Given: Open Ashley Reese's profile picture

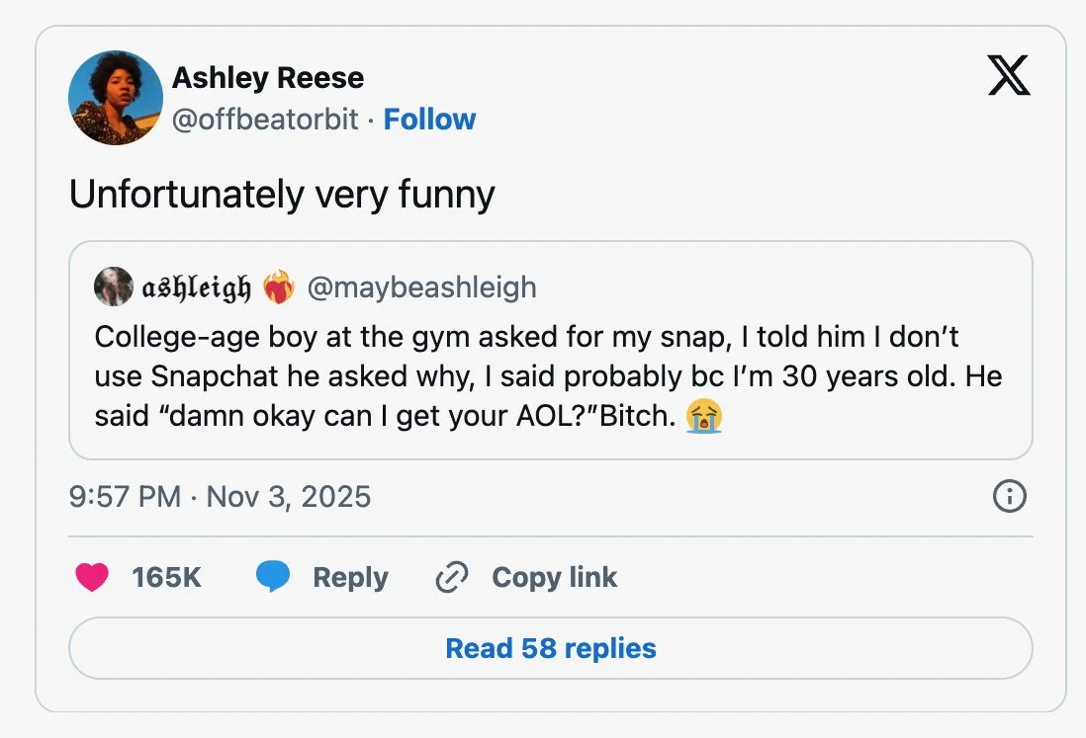Looking at the screenshot, I should click(115, 98).
